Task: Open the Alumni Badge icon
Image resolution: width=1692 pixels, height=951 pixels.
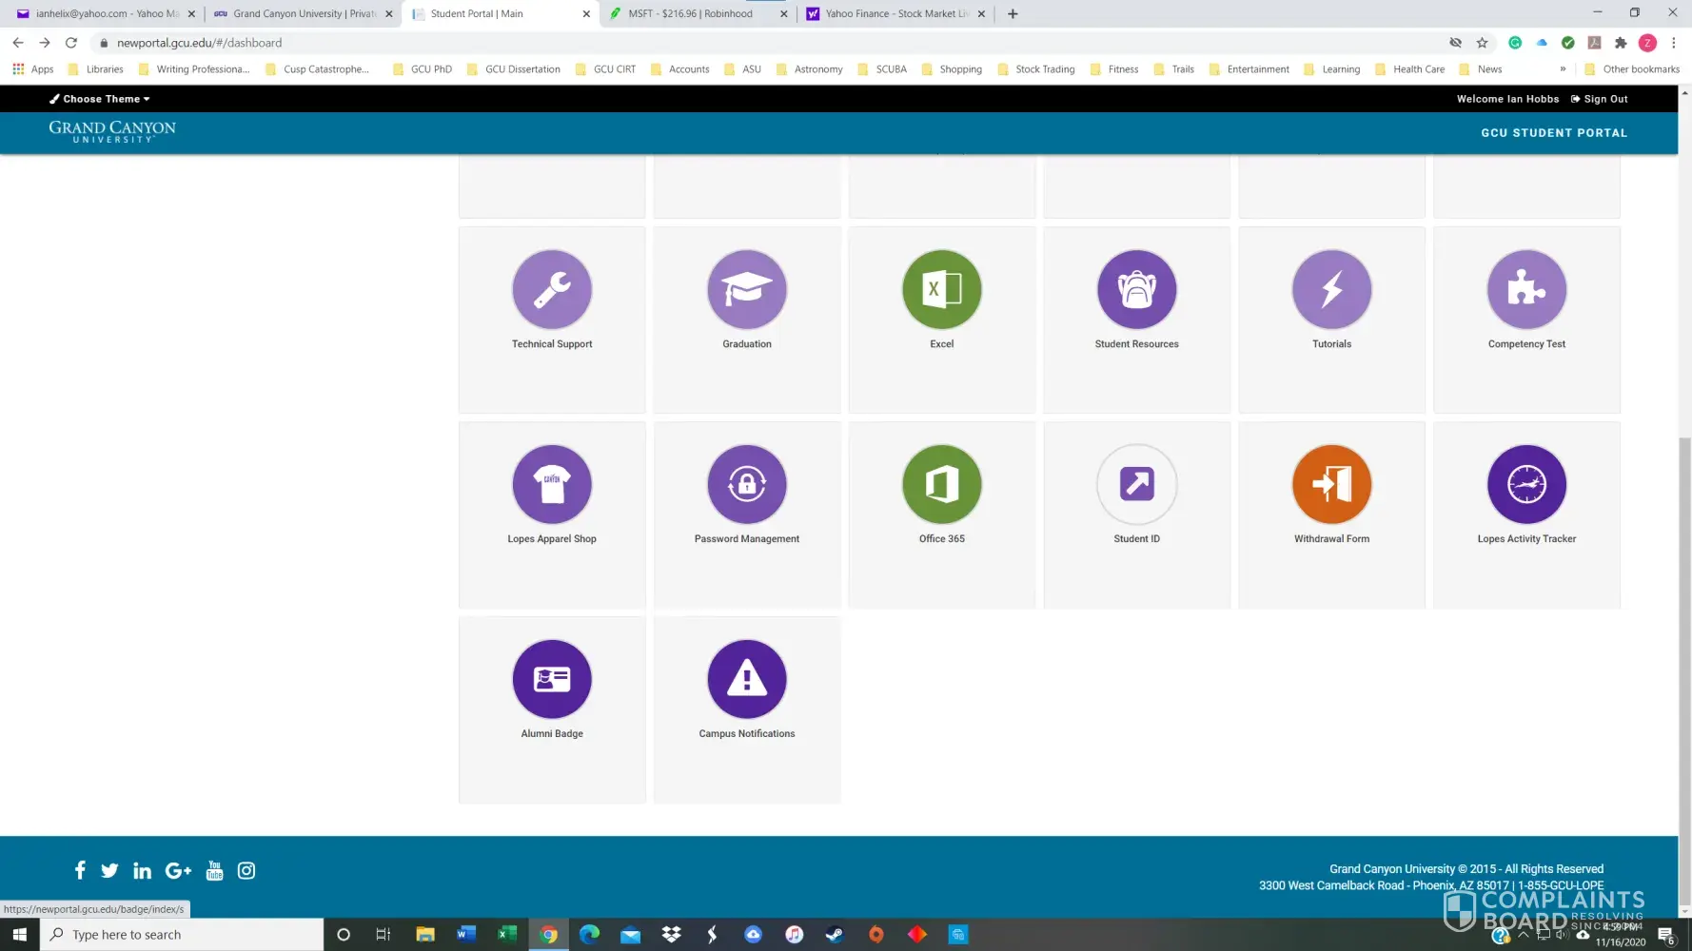Action: (x=552, y=679)
